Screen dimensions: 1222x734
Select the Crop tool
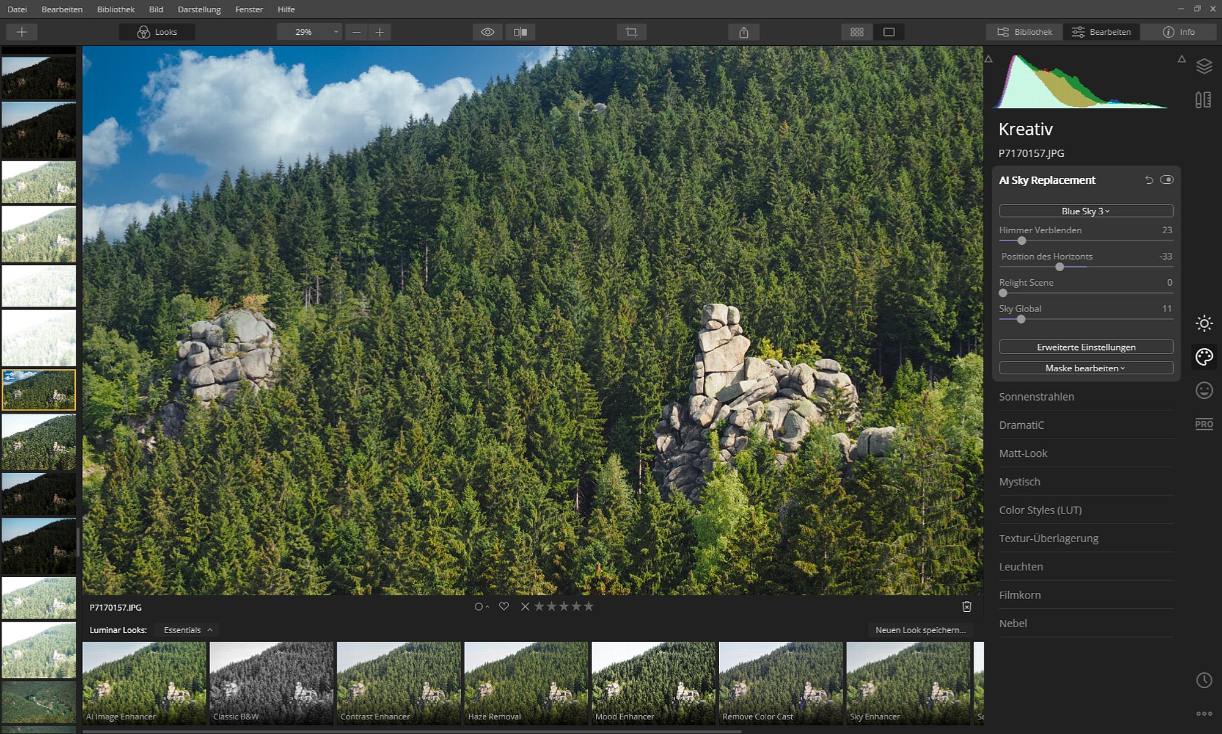(x=632, y=32)
